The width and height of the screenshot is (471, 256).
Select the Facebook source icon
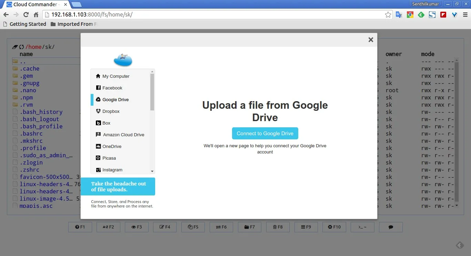98,88
